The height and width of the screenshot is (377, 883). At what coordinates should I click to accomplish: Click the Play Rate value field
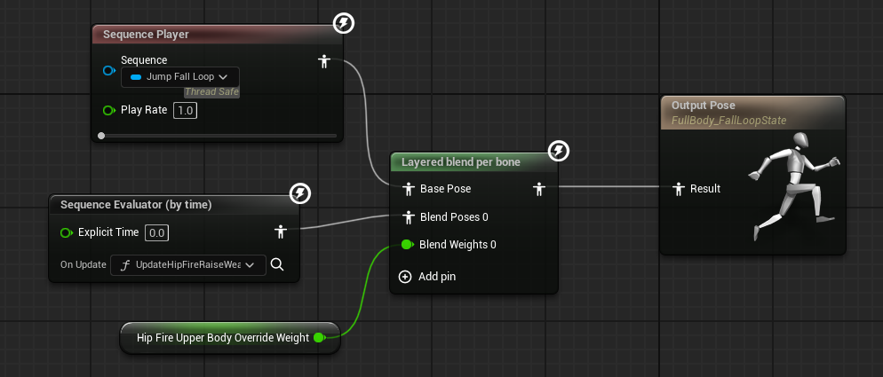[x=185, y=110]
